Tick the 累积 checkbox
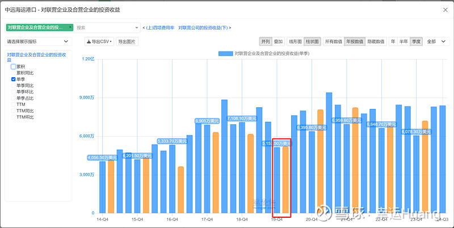This screenshot has width=454, height=228. point(13,66)
